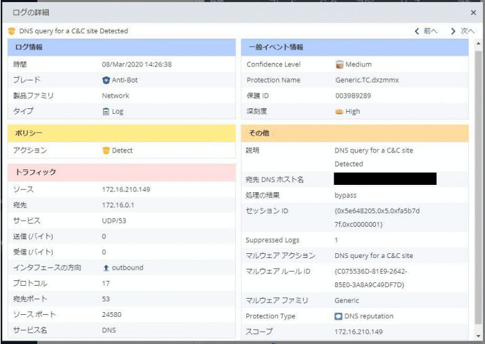Click the Detect action shield icon
The height and width of the screenshot is (344, 485).
click(106, 150)
